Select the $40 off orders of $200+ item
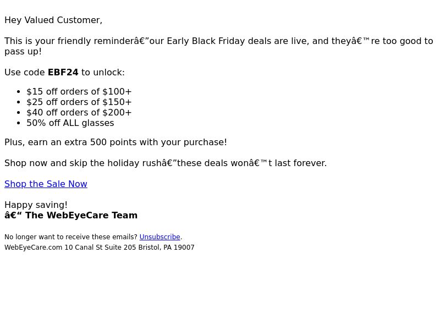Image resolution: width=440 pixels, height=330 pixels. (x=79, y=112)
